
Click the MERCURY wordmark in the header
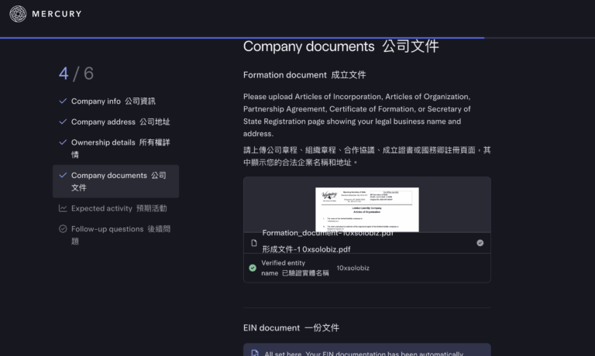pyautogui.click(x=57, y=14)
